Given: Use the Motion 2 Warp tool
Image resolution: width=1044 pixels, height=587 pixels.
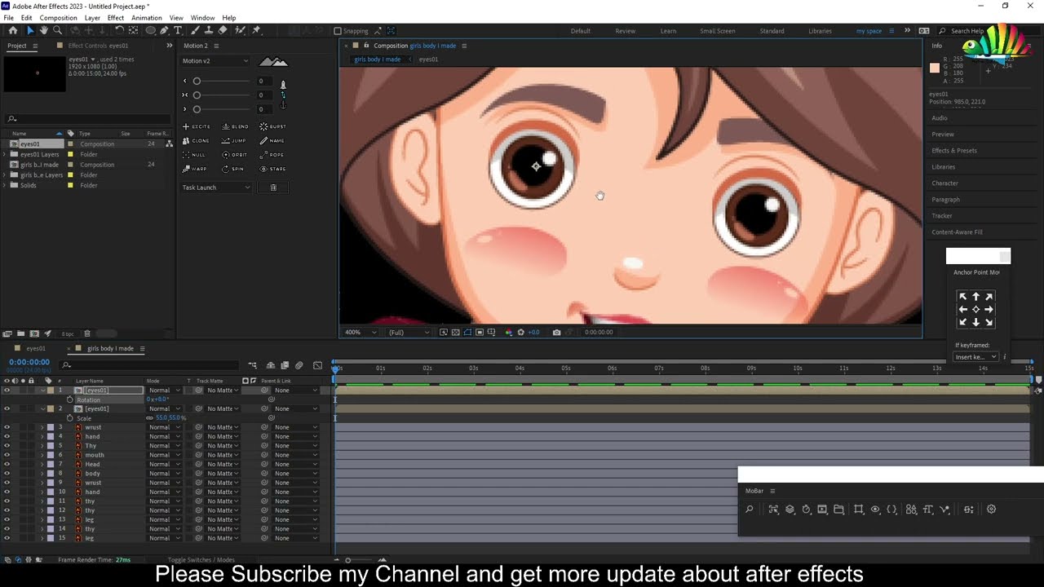Looking at the screenshot, I should 195,169.
